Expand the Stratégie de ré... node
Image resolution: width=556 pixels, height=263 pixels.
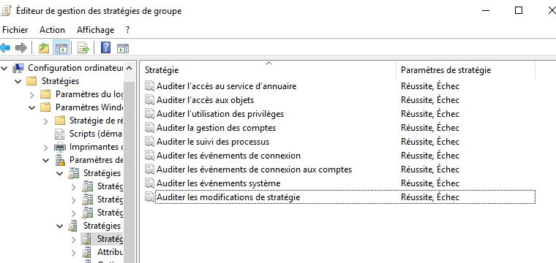tap(46, 121)
